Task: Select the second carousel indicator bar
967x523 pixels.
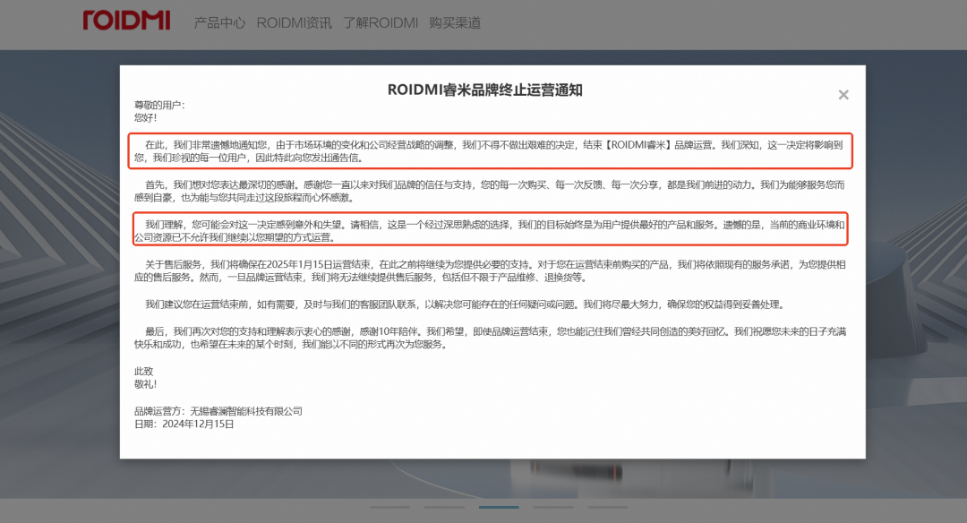Action: pos(444,507)
